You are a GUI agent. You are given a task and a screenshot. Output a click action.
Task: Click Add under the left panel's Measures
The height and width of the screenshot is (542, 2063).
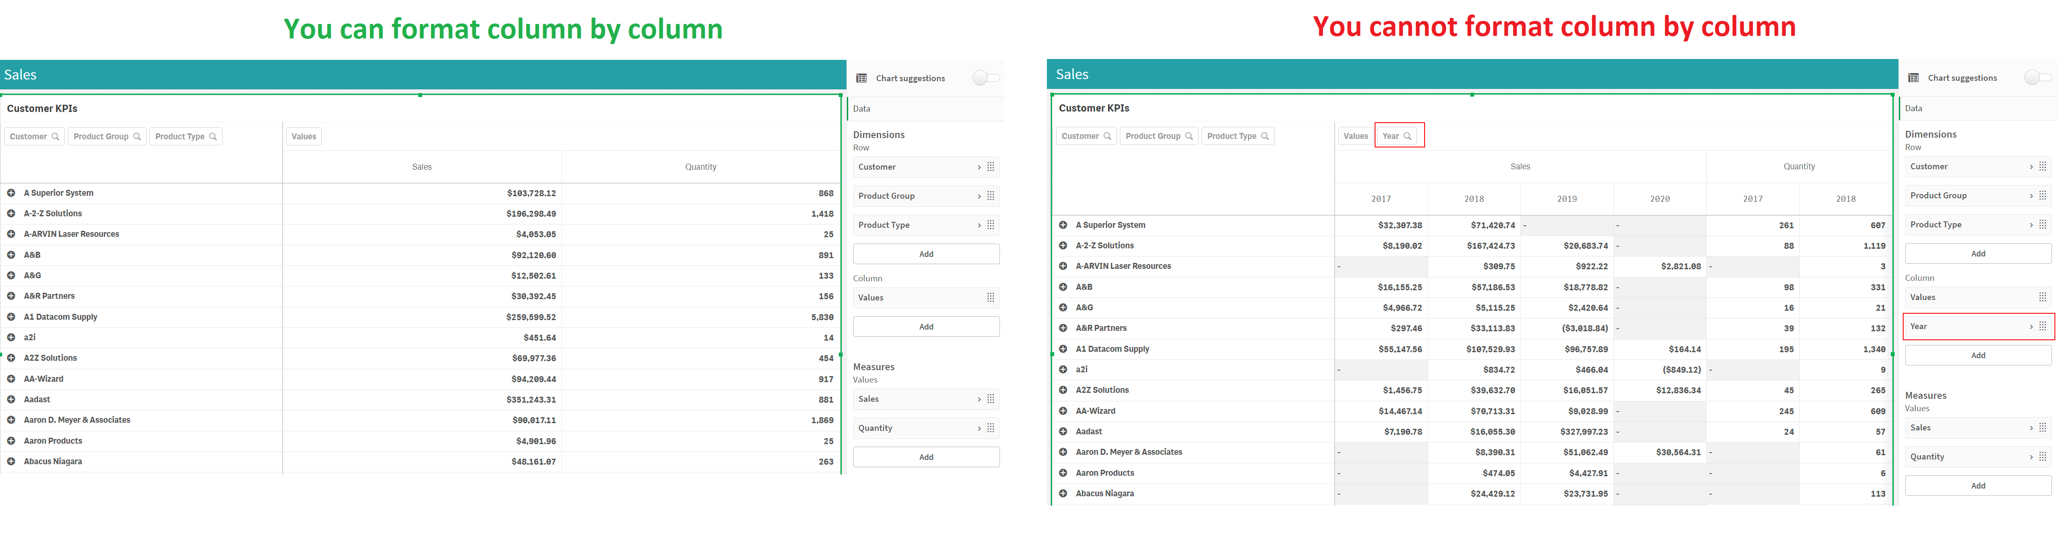926,457
